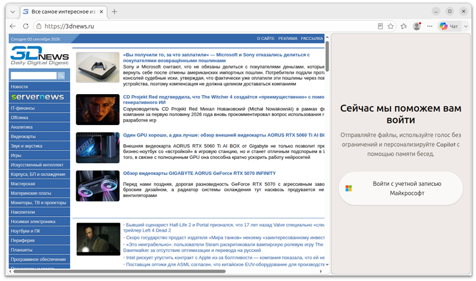Open the servernews banner link

pyautogui.click(x=39, y=97)
